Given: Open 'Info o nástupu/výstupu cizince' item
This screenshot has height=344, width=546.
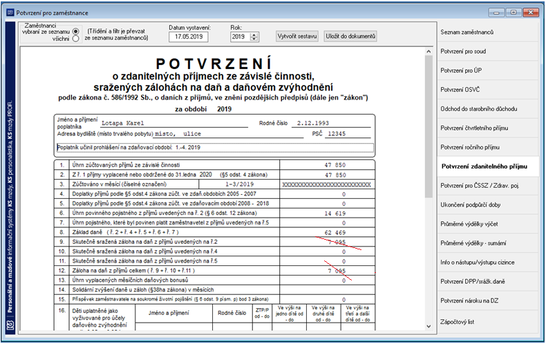Looking at the screenshot, I should (488, 262).
